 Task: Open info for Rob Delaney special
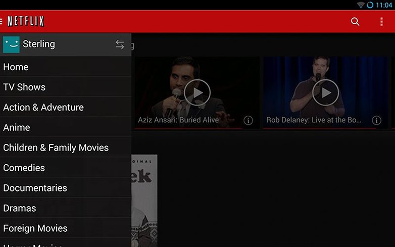pyautogui.click(x=377, y=120)
